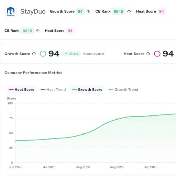Click the Company Performance Metrics heading

(33, 73)
